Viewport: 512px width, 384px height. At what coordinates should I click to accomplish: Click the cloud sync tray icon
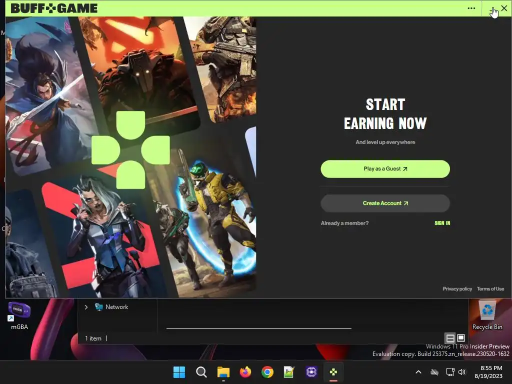pos(434,372)
